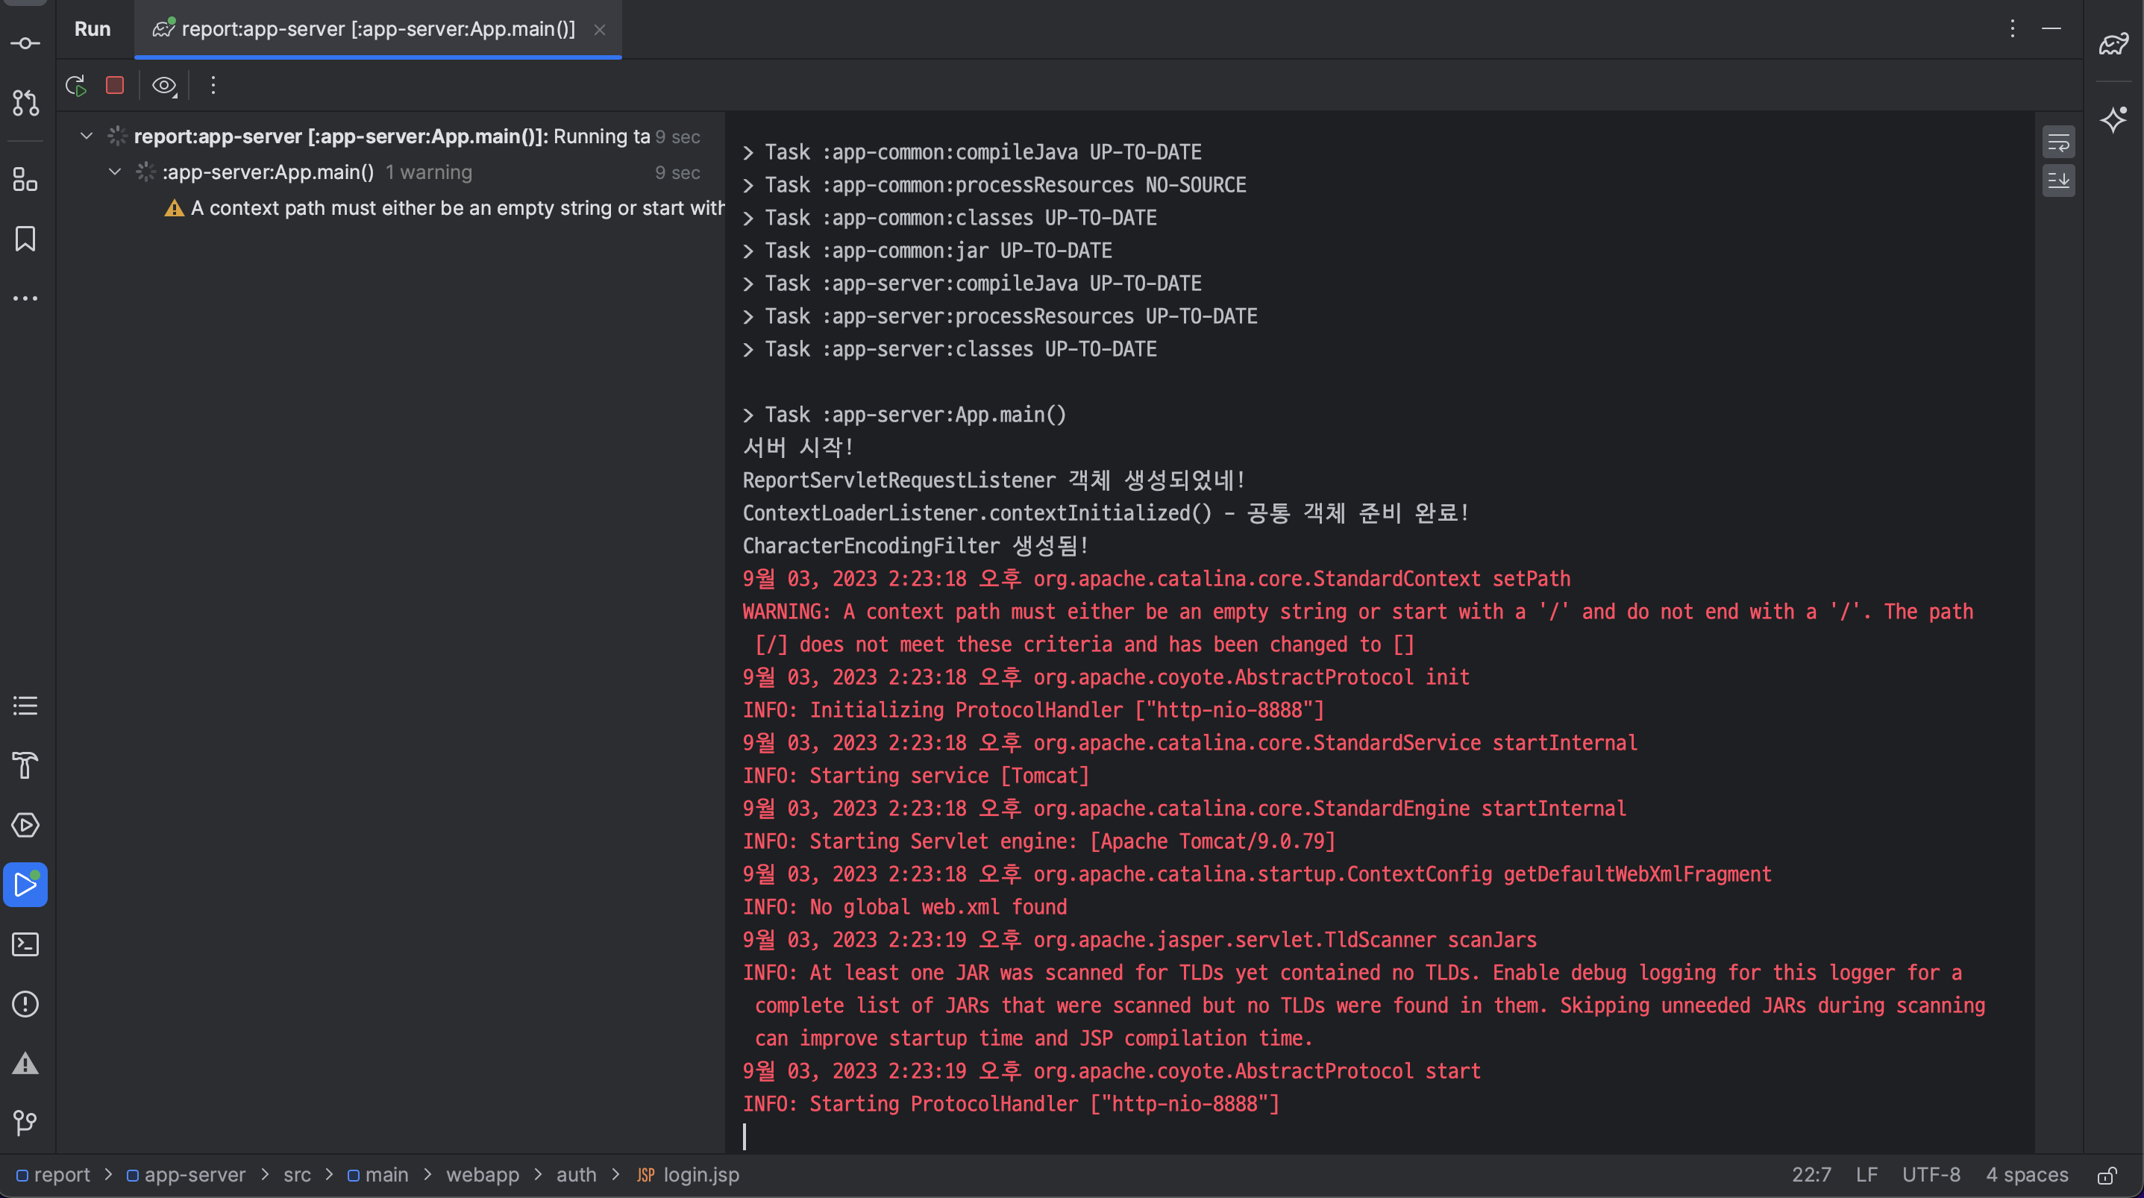Open the Terminal tool window

(25, 944)
